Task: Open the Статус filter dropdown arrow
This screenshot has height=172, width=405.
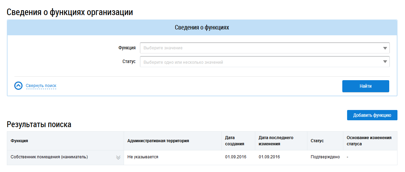Action: [385, 62]
